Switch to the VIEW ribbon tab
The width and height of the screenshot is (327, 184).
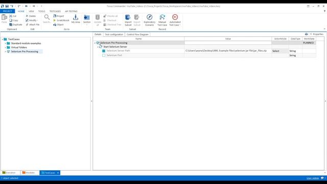[x=31, y=11]
